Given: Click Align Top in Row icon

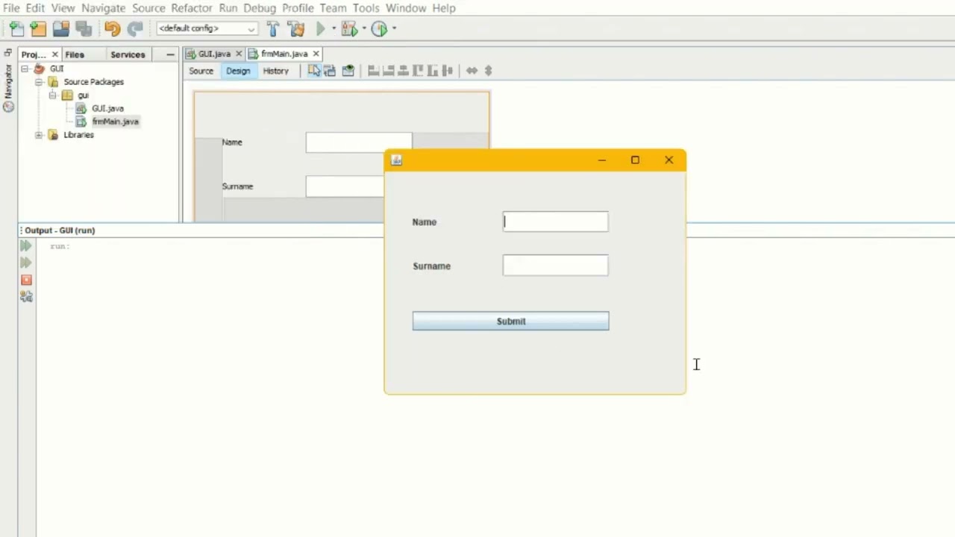Looking at the screenshot, I should click(418, 70).
